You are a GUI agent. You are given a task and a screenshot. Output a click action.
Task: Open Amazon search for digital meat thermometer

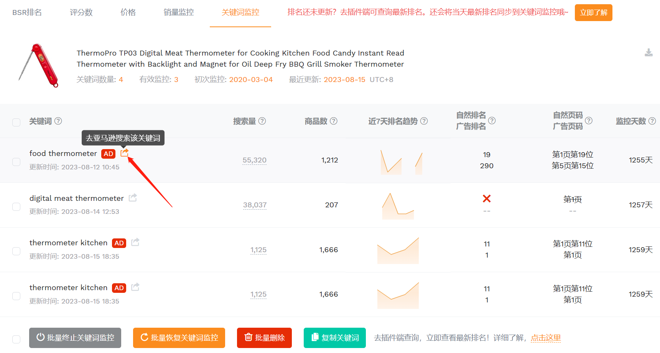coord(133,198)
